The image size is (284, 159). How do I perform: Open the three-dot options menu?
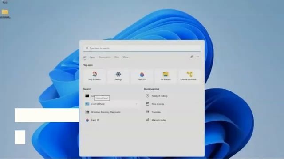(198, 57)
